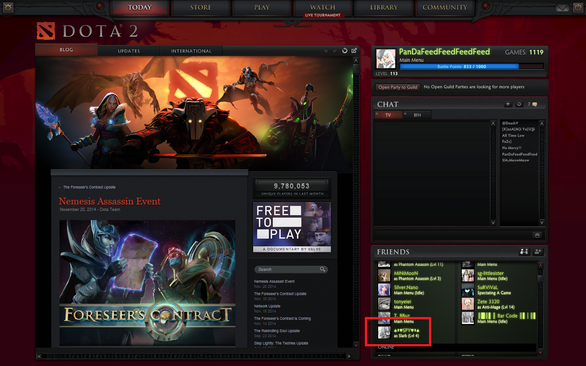Click the blog horizontal scrollbar
586x366 pixels.
coord(195,356)
